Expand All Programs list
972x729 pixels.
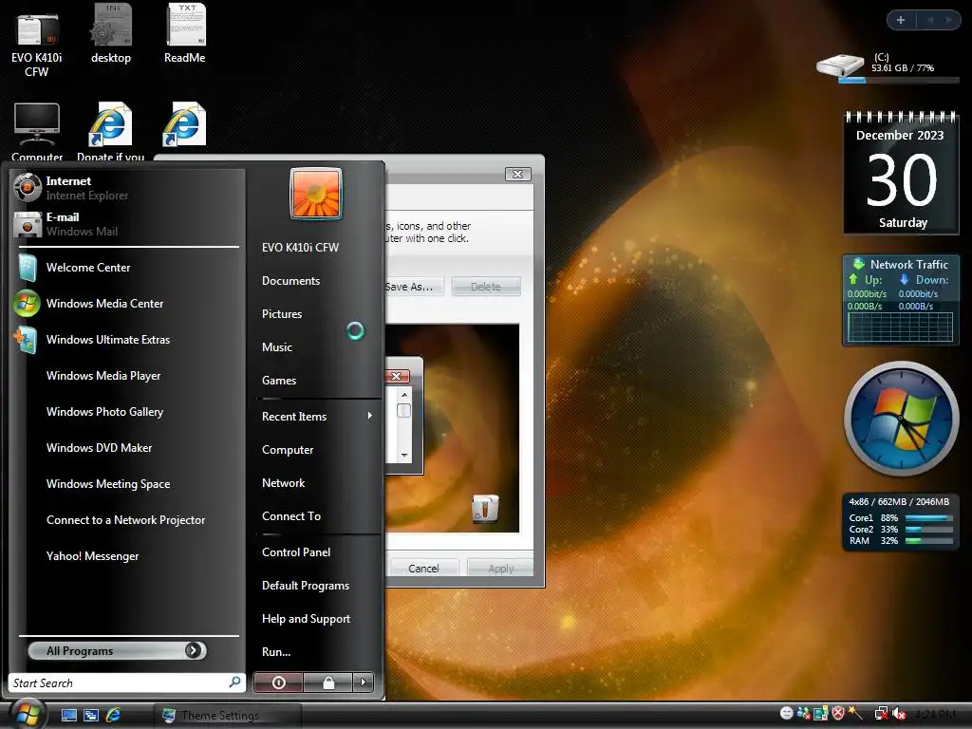[117, 650]
